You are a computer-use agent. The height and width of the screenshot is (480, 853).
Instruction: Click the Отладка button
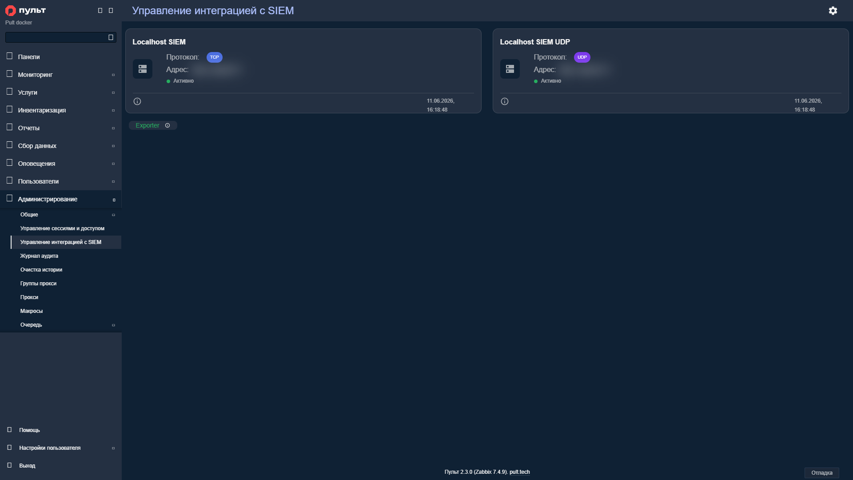coord(821,472)
